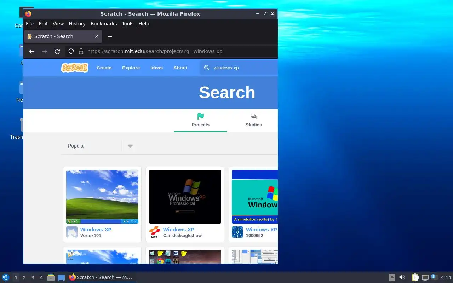Click the Firefox icon in the taskbar
The width and height of the screenshot is (453, 283).
[72, 277]
